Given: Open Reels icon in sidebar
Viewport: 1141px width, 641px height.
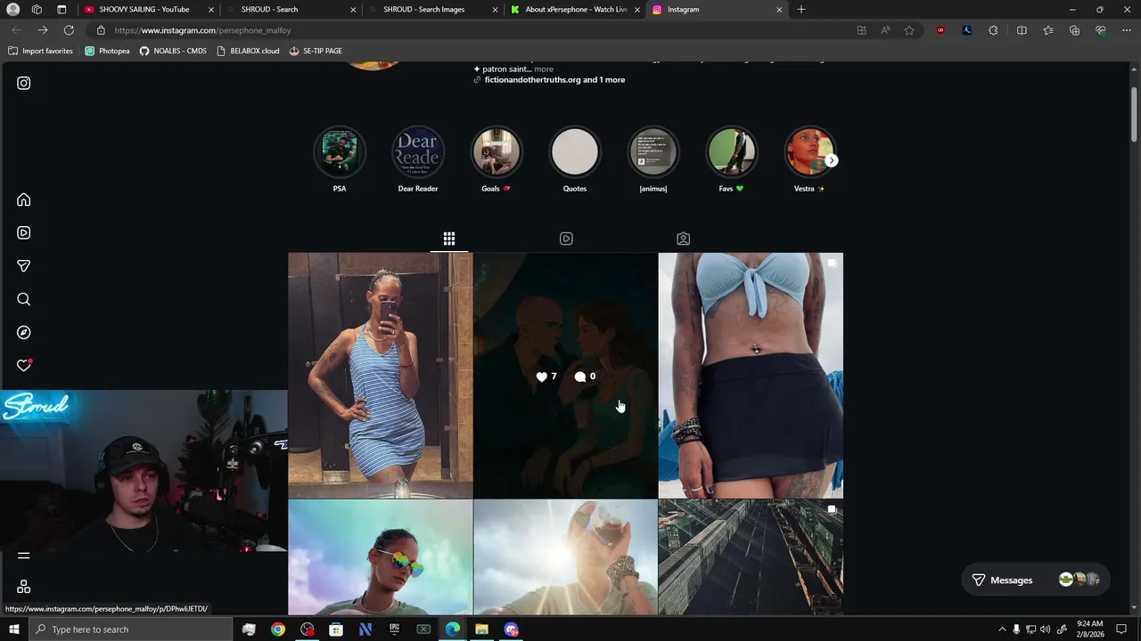Looking at the screenshot, I should [24, 232].
